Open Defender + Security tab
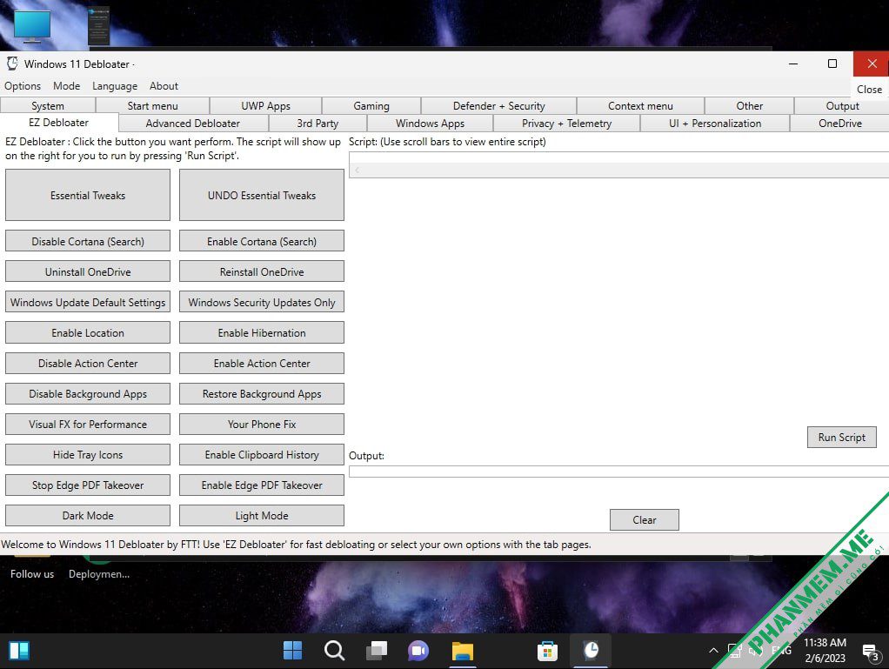Screen dimensions: 889x669 [x=499, y=105]
